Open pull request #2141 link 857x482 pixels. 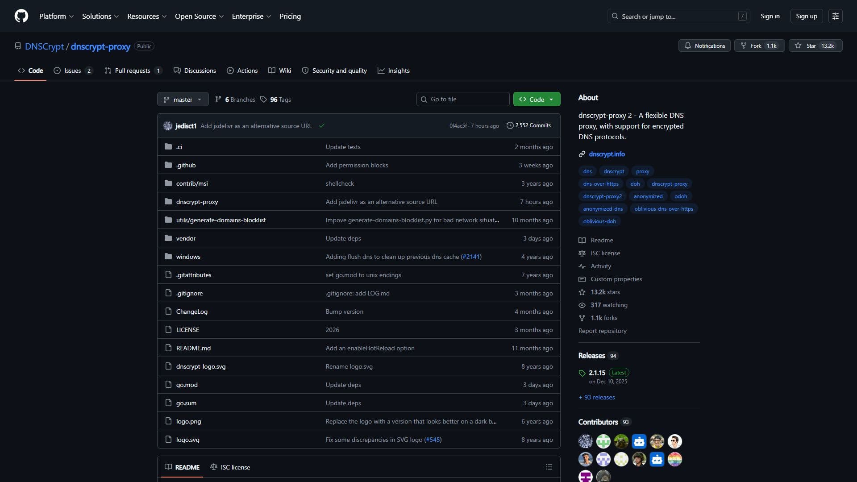click(471, 257)
